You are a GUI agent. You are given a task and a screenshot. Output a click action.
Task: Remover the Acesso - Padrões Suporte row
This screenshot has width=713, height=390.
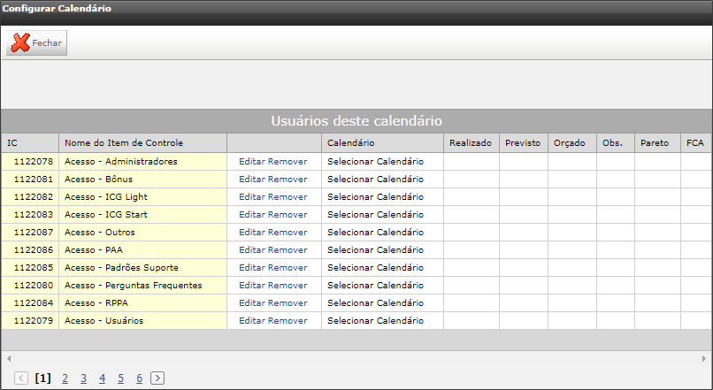coord(287,268)
